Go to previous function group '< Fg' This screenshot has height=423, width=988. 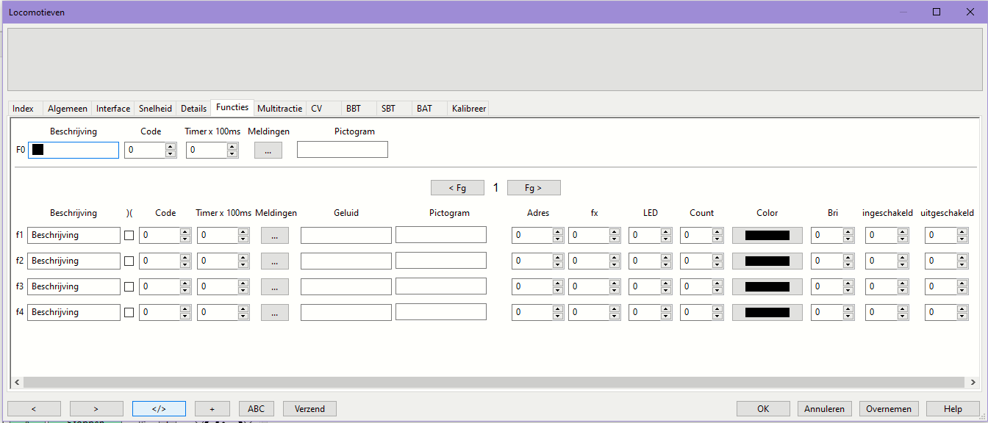point(457,188)
